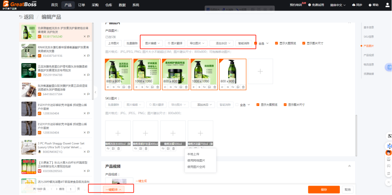The width and height of the screenshot is (392, 195).
Task: Check 全选 checkbox in SKU images row
Action: tap(237, 105)
